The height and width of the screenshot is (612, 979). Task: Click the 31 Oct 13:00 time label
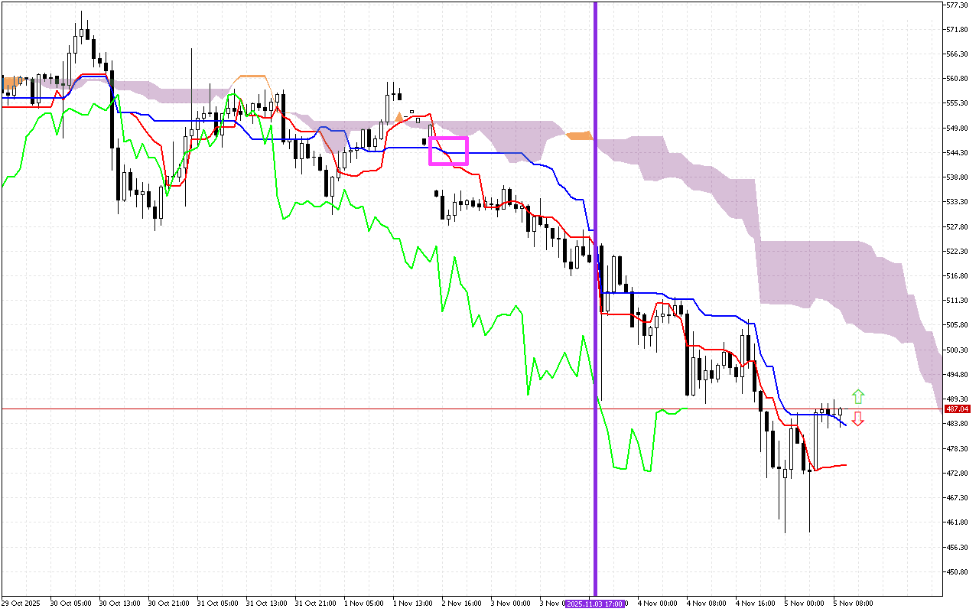coord(266,604)
